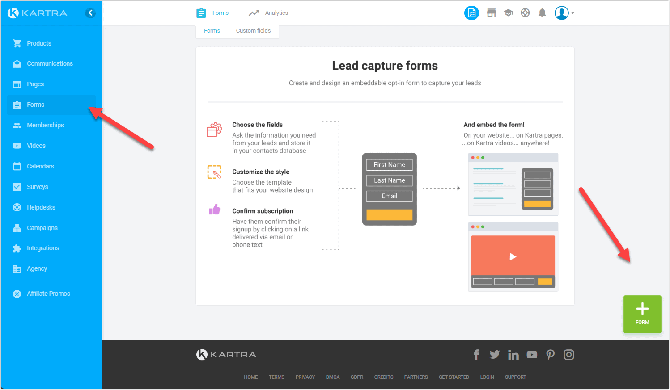
Task: Visit Kartra's LinkedIn page
Action: coord(513,355)
